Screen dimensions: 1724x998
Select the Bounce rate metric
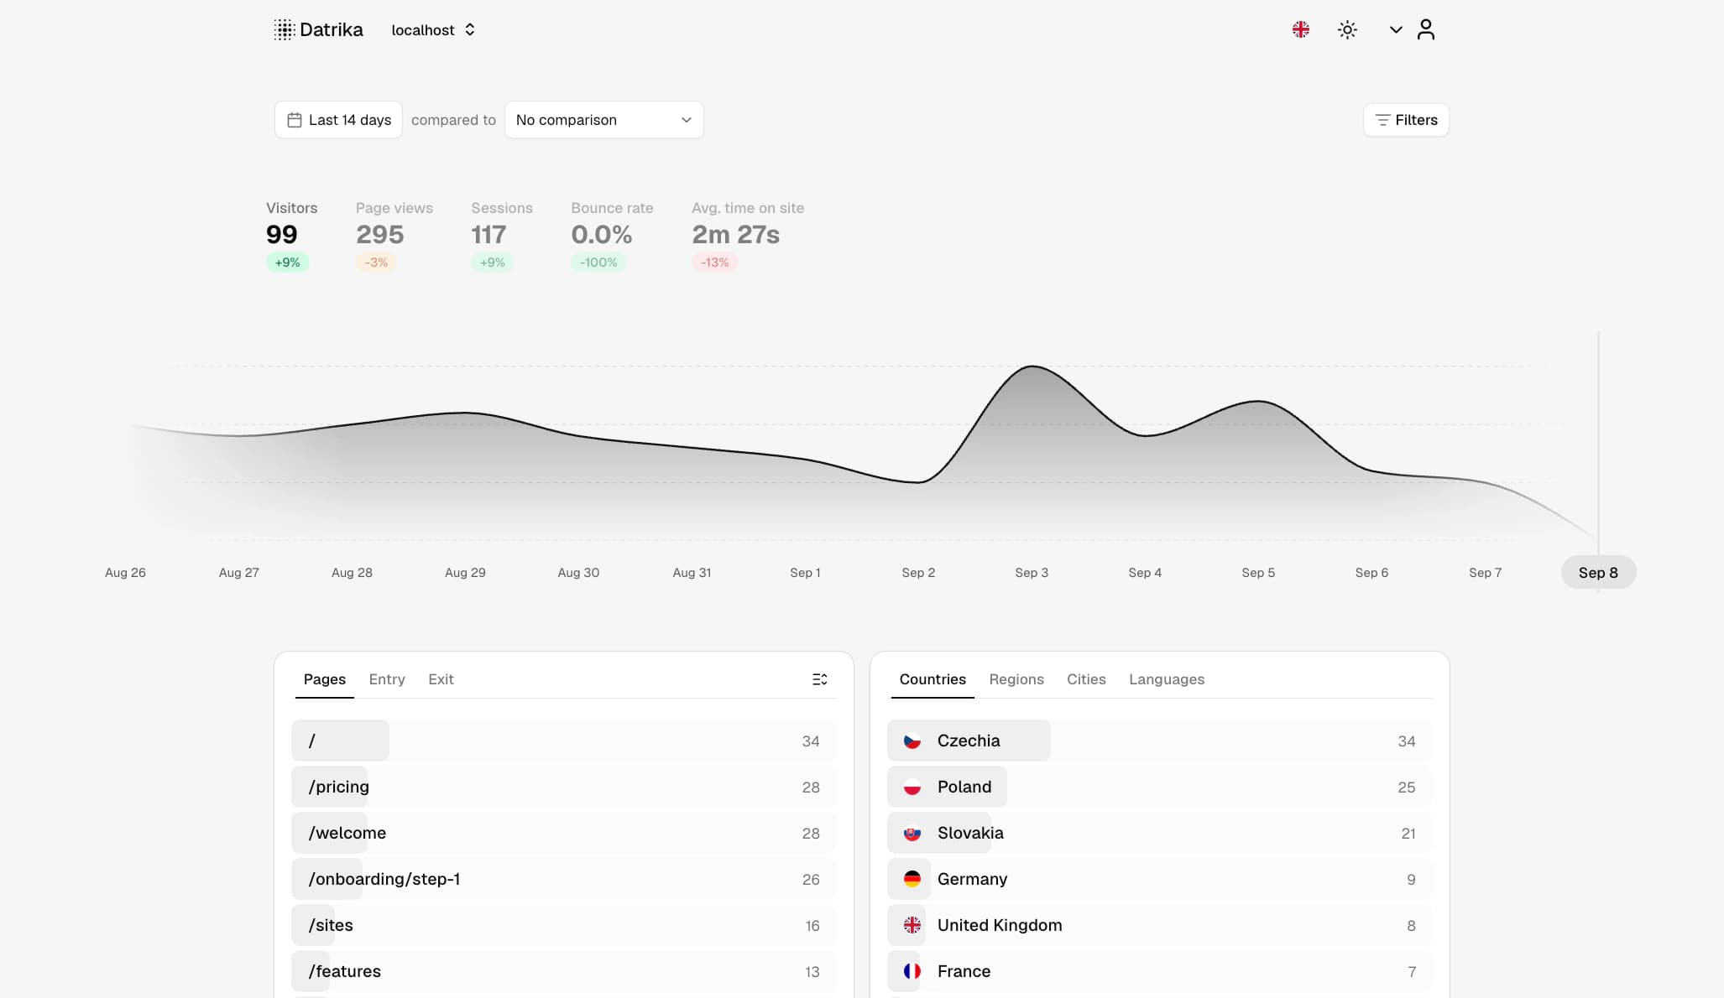612,236
